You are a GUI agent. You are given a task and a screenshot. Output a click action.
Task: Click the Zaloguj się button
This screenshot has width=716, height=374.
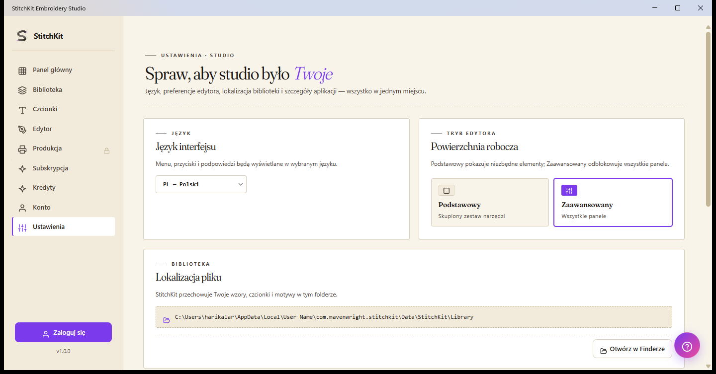pyautogui.click(x=63, y=333)
